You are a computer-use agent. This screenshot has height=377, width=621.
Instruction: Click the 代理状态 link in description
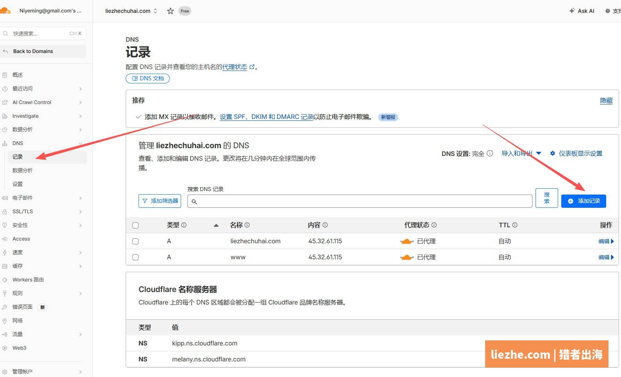point(235,67)
